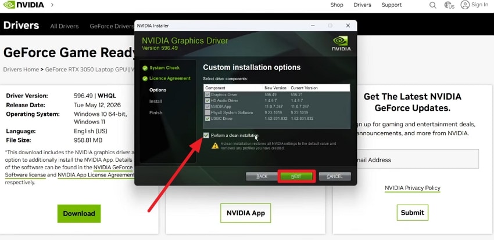The height and width of the screenshot is (240, 494).
Task: Click the English (US) language value
Action: click(x=91, y=131)
